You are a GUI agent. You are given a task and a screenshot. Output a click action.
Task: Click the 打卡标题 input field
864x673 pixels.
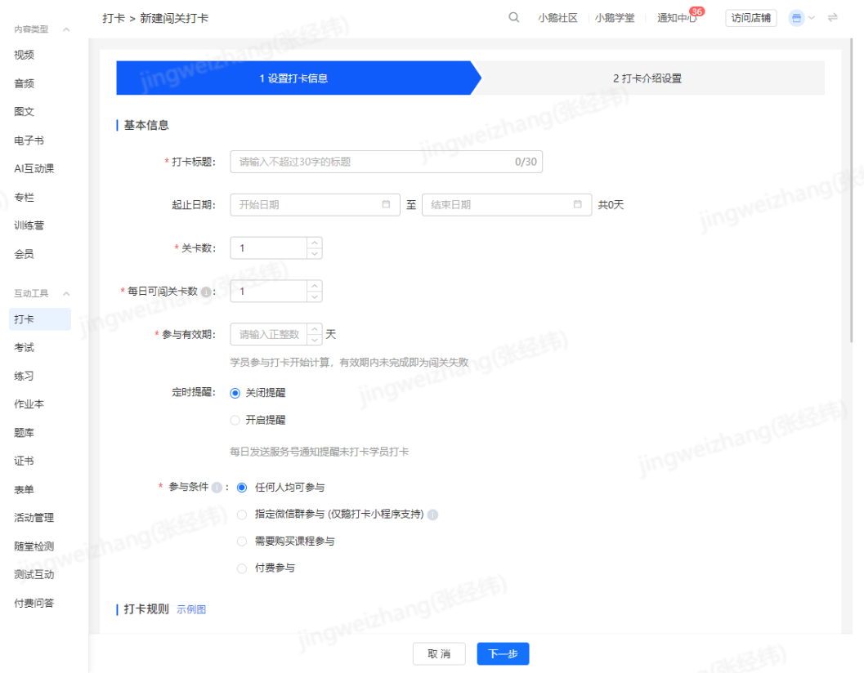pyautogui.click(x=386, y=162)
